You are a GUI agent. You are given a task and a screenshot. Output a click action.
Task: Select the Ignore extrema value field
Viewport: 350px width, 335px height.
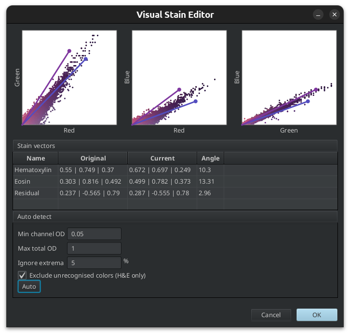pos(94,263)
